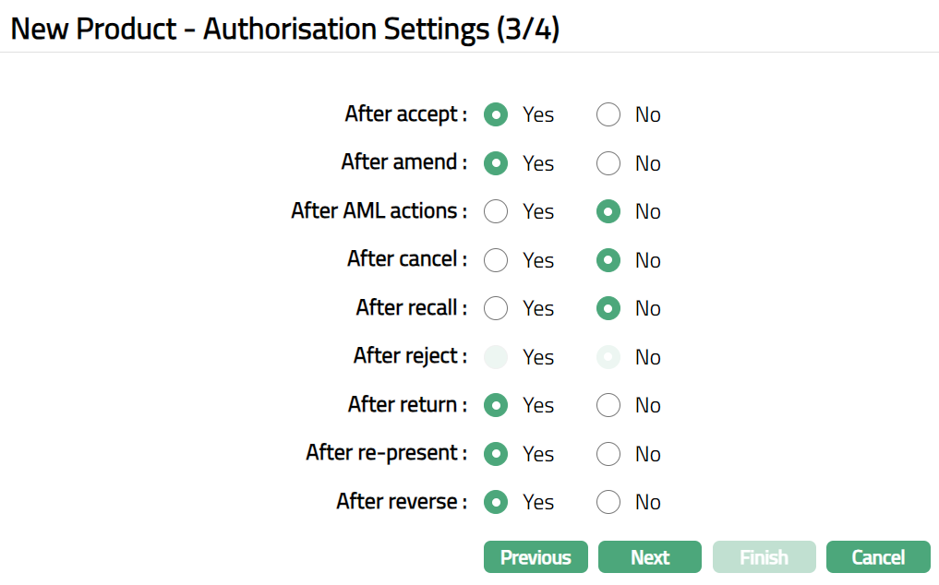This screenshot has height=585, width=939.
Task: Set After reverse to No
Action: 608,502
